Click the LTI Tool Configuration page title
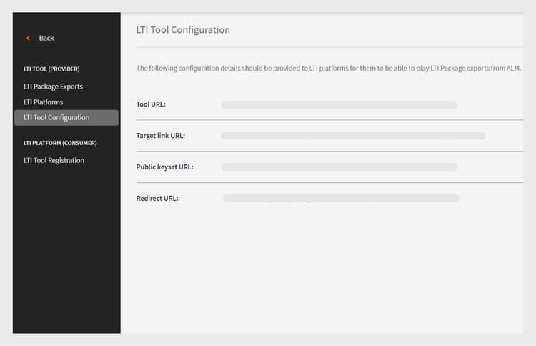 coord(183,30)
